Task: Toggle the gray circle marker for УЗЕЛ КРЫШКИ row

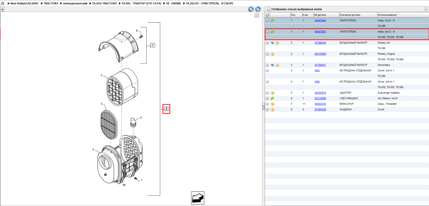Action: pos(267,99)
